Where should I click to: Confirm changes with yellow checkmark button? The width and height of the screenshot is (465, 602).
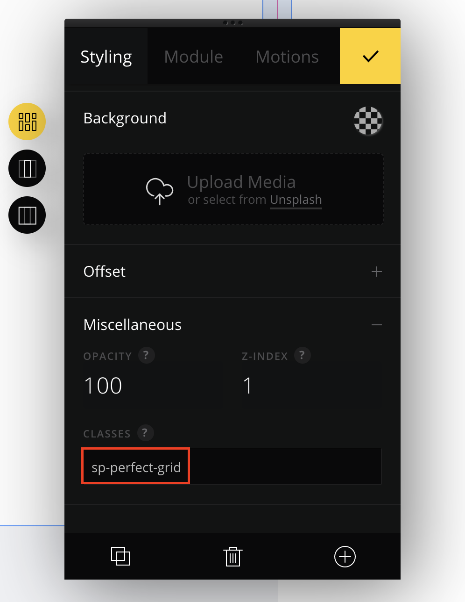pos(370,56)
